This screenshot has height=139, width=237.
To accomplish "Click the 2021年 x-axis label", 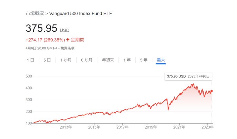I will tap(179, 127).
